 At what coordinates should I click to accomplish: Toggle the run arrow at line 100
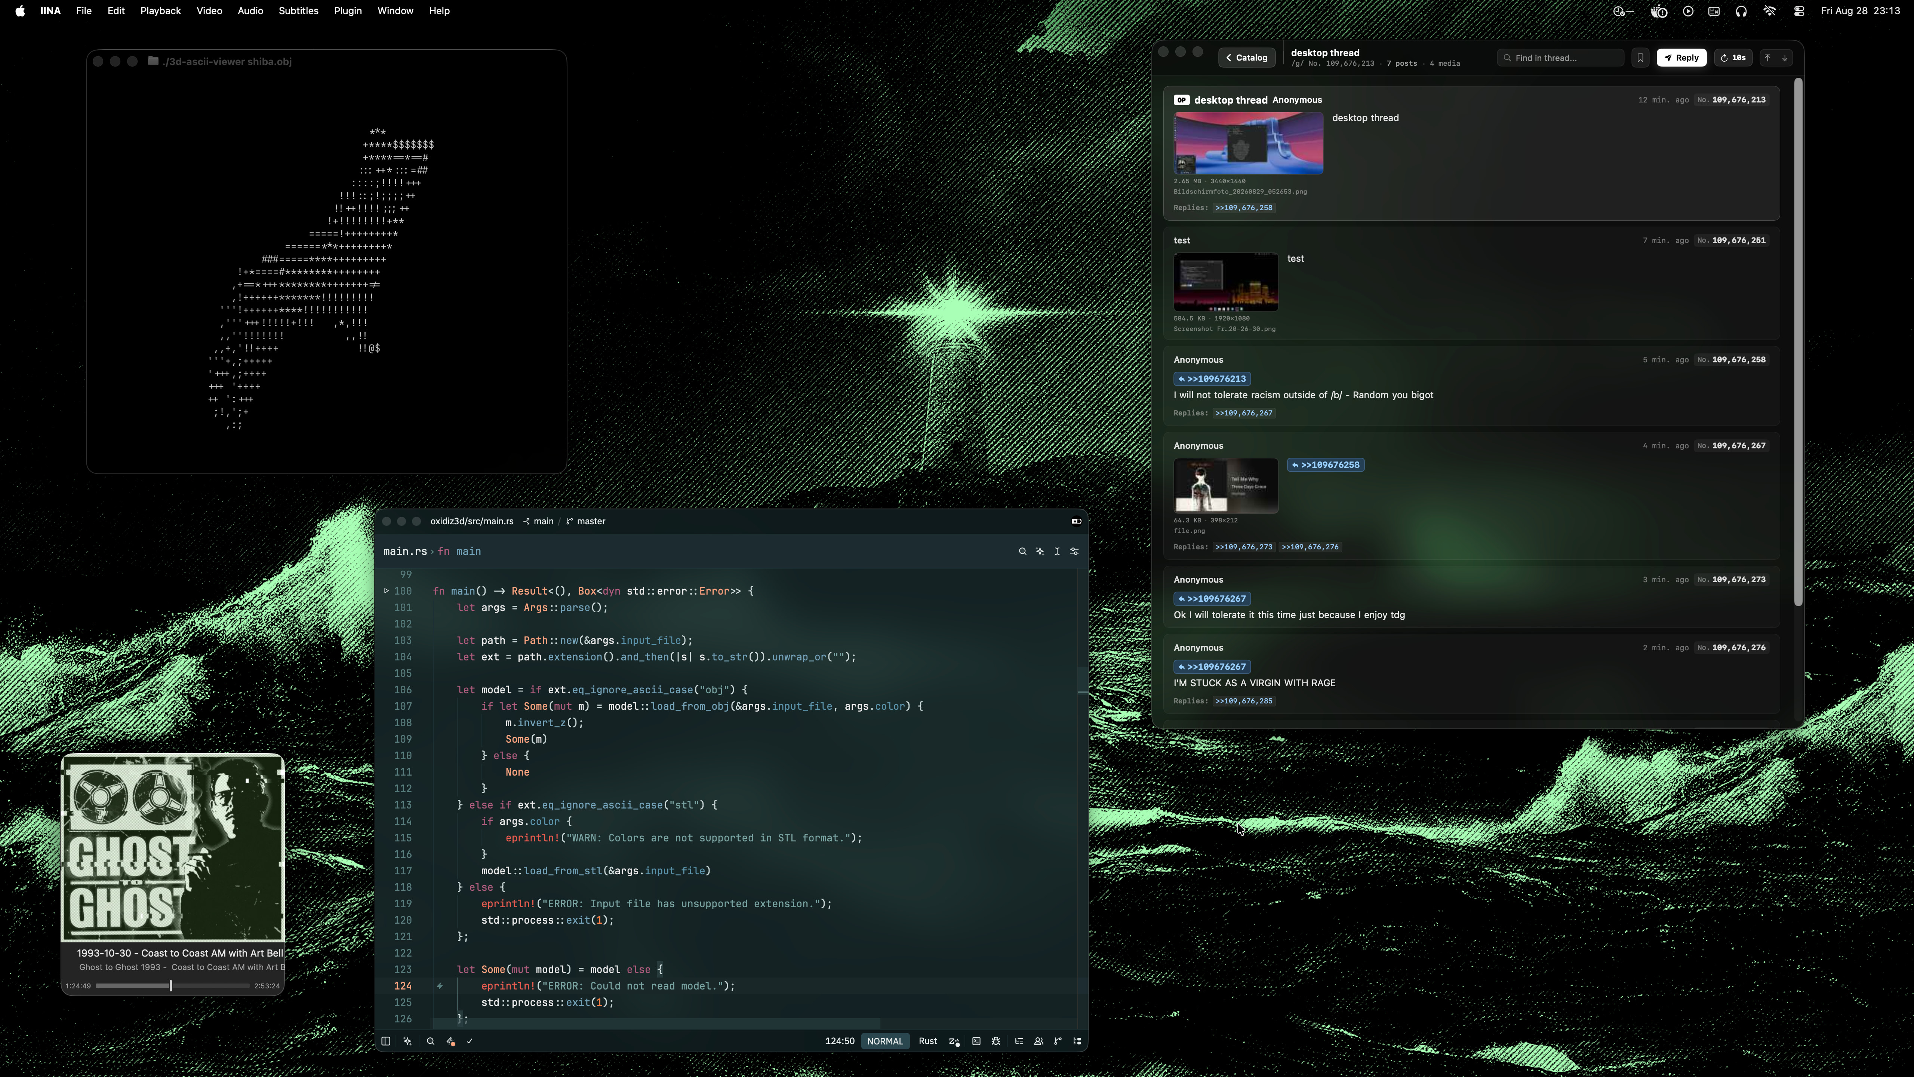[x=387, y=591]
